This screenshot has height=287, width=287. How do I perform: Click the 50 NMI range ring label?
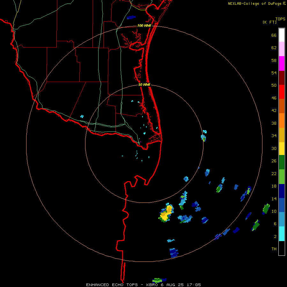pyautogui.click(x=144, y=85)
